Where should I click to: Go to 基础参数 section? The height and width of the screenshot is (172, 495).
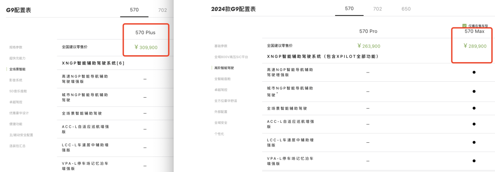pos(220,46)
